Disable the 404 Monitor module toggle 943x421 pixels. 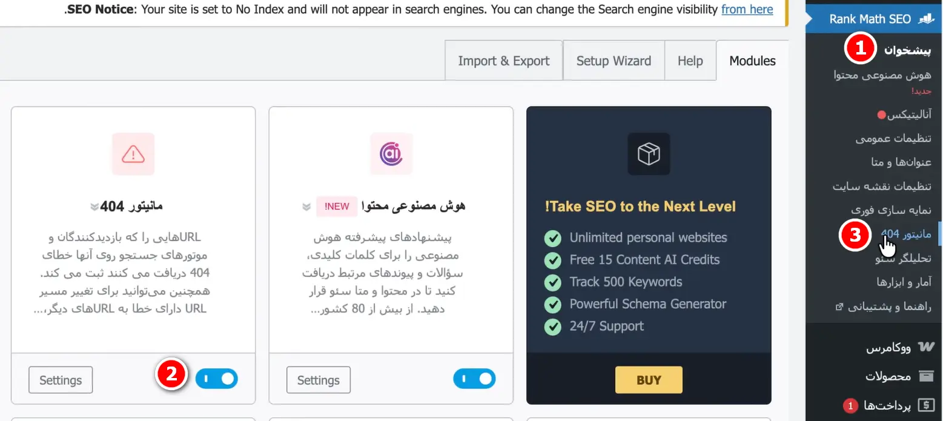point(217,379)
